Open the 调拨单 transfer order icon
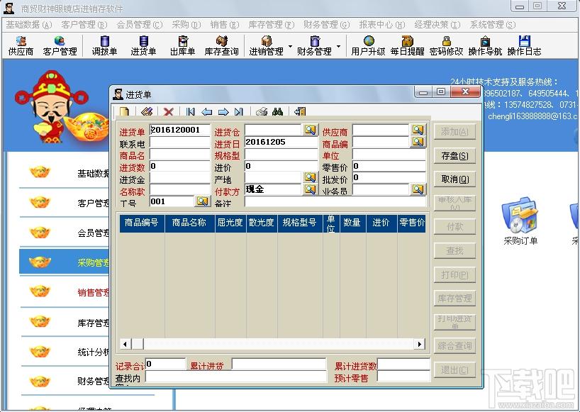This screenshot has width=580, height=412. pyautogui.click(x=105, y=46)
